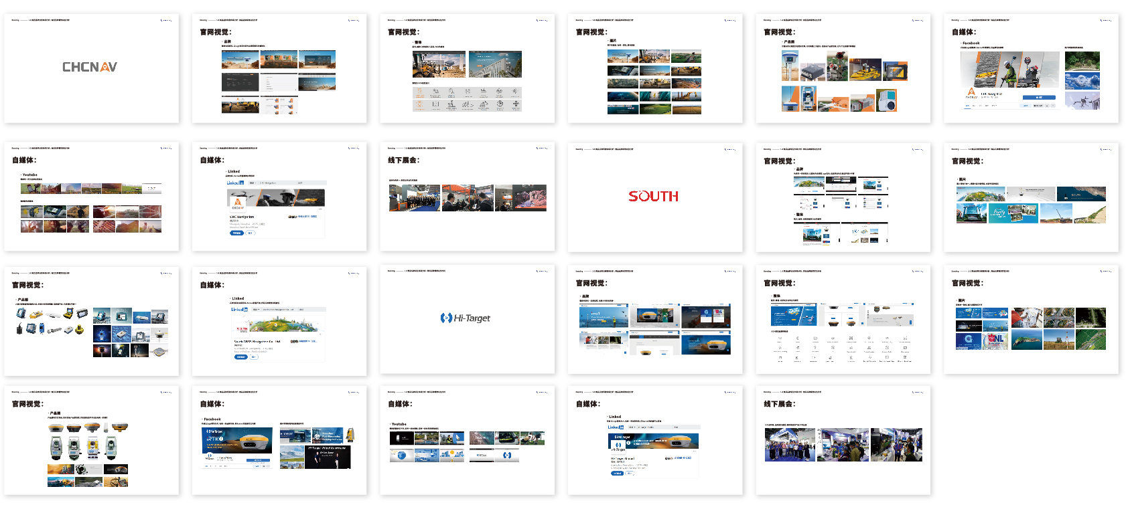Select 产品图 slide showing total stations

pos(91,441)
